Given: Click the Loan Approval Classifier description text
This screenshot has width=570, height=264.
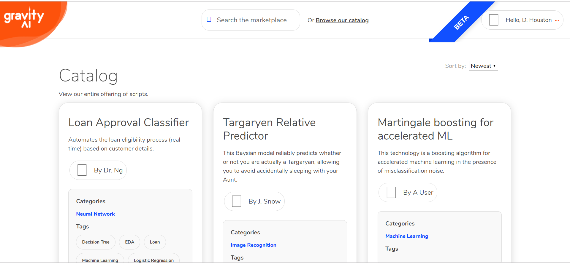Looking at the screenshot, I should pyautogui.click(x=124, y=144).
